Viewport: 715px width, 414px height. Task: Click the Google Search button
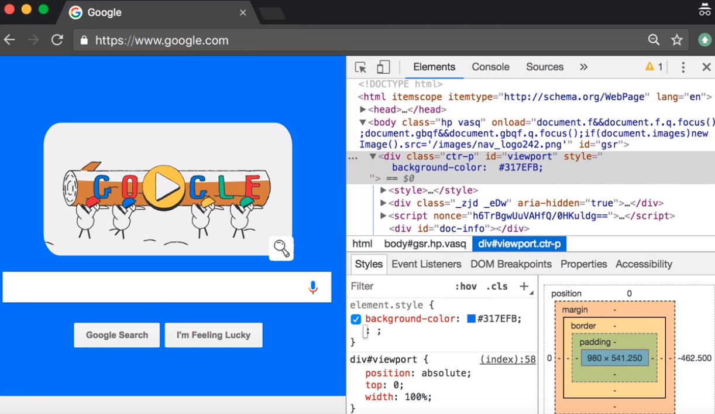(x=117, y=335)
